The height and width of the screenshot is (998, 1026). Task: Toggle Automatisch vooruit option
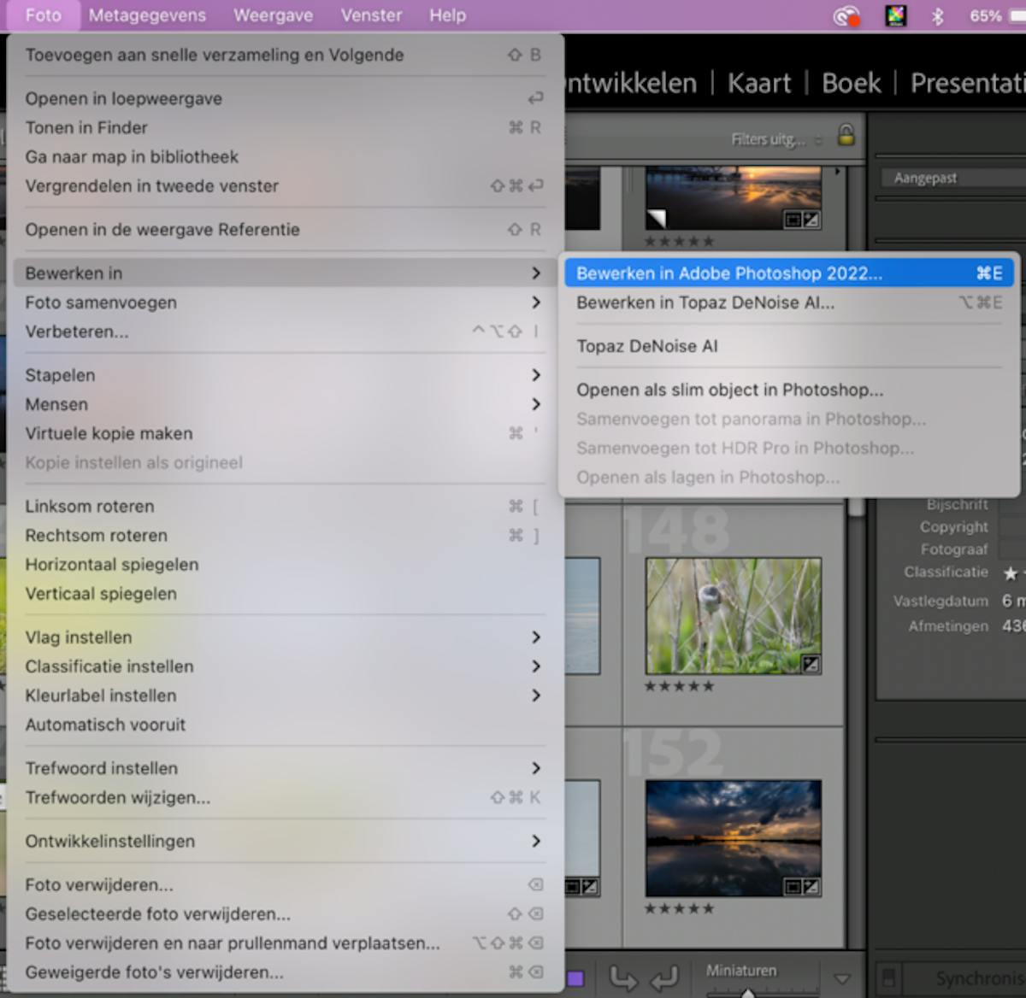point(285,724)
